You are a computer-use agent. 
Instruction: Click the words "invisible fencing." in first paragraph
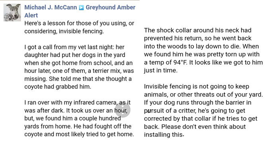tap(82, 31)
